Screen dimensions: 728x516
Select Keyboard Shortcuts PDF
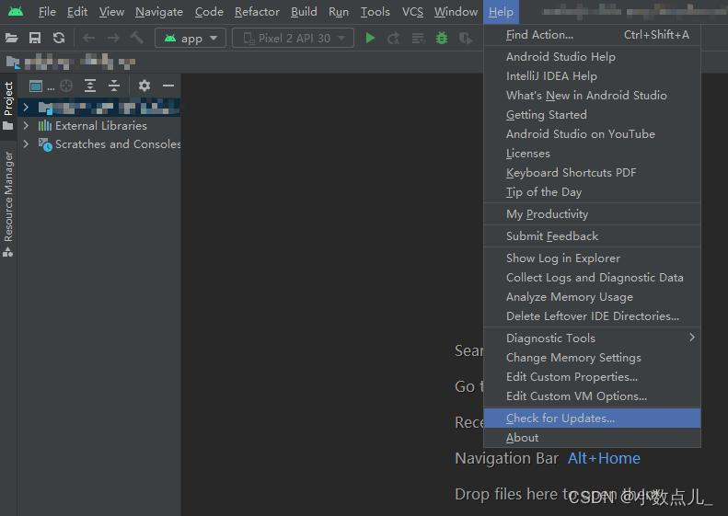(592, 173)
